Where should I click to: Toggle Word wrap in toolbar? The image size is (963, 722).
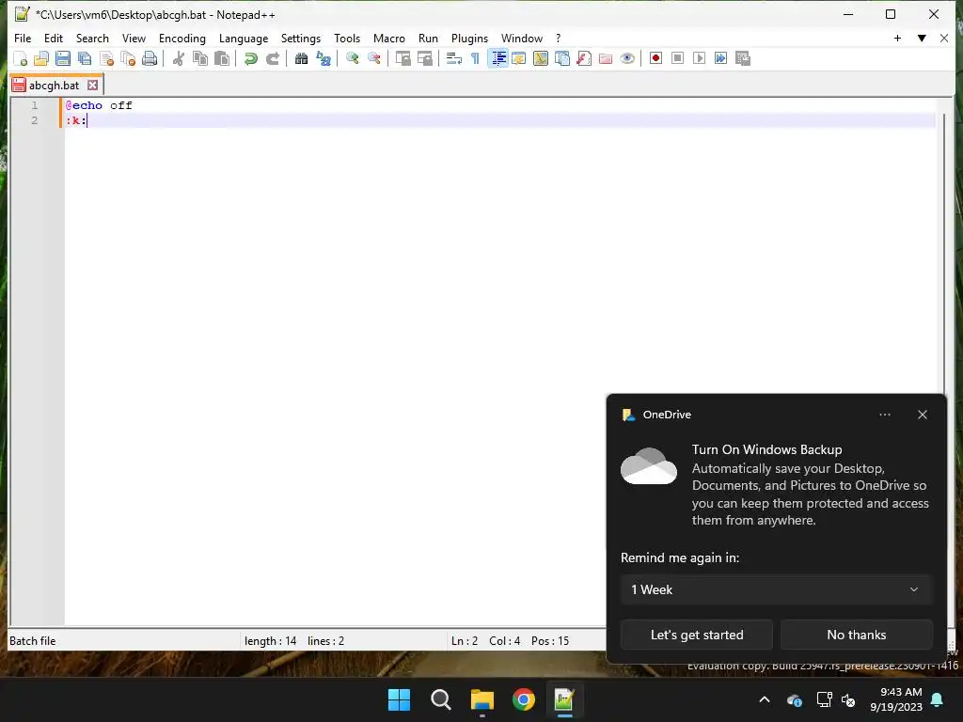point(454,58)
